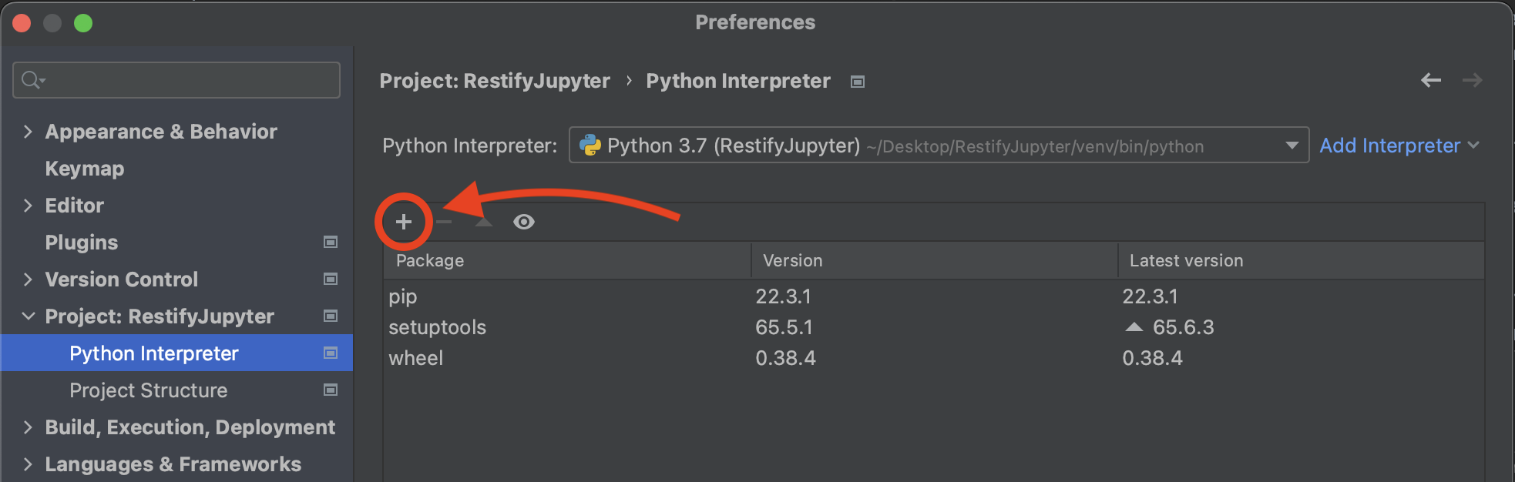Click interpreter path ~/Desktop/RestifyJupyter/venv/bin/python
Viewport: 1515px width, 482px height.
coord(1035,146)
